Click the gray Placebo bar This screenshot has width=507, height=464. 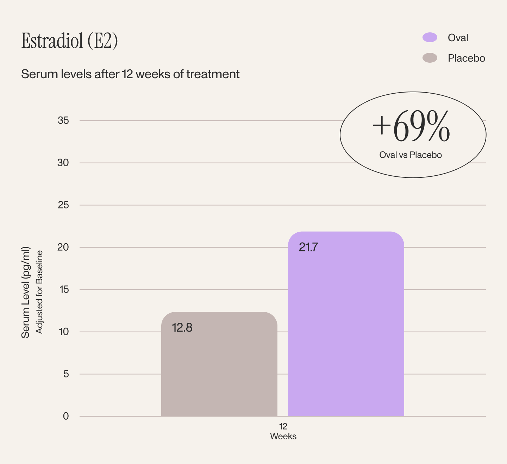pyautogui.click(x=219, y=364)
